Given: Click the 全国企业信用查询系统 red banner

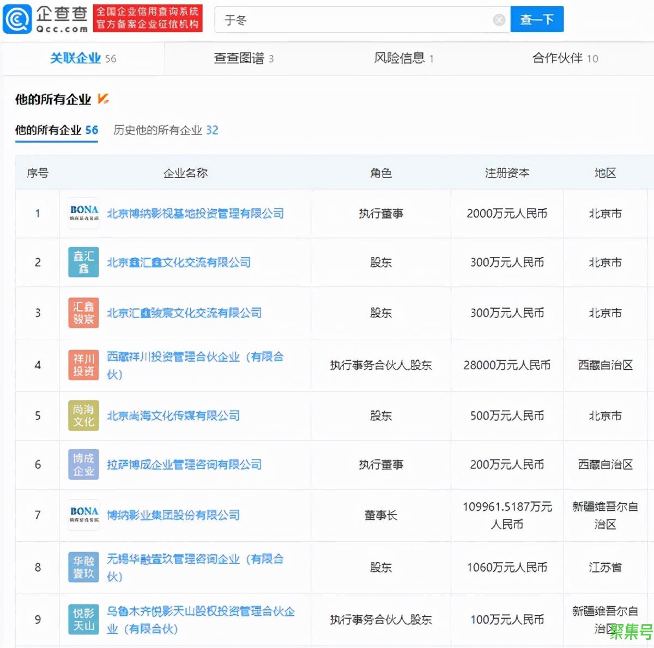Looking at the screenshot, I should coord(148,19).
